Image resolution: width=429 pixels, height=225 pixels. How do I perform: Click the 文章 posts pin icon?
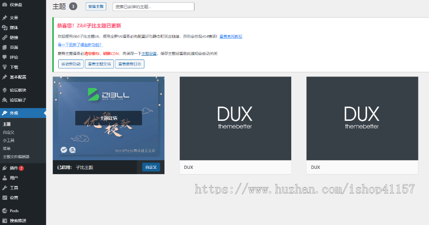(x=5, y=18)
